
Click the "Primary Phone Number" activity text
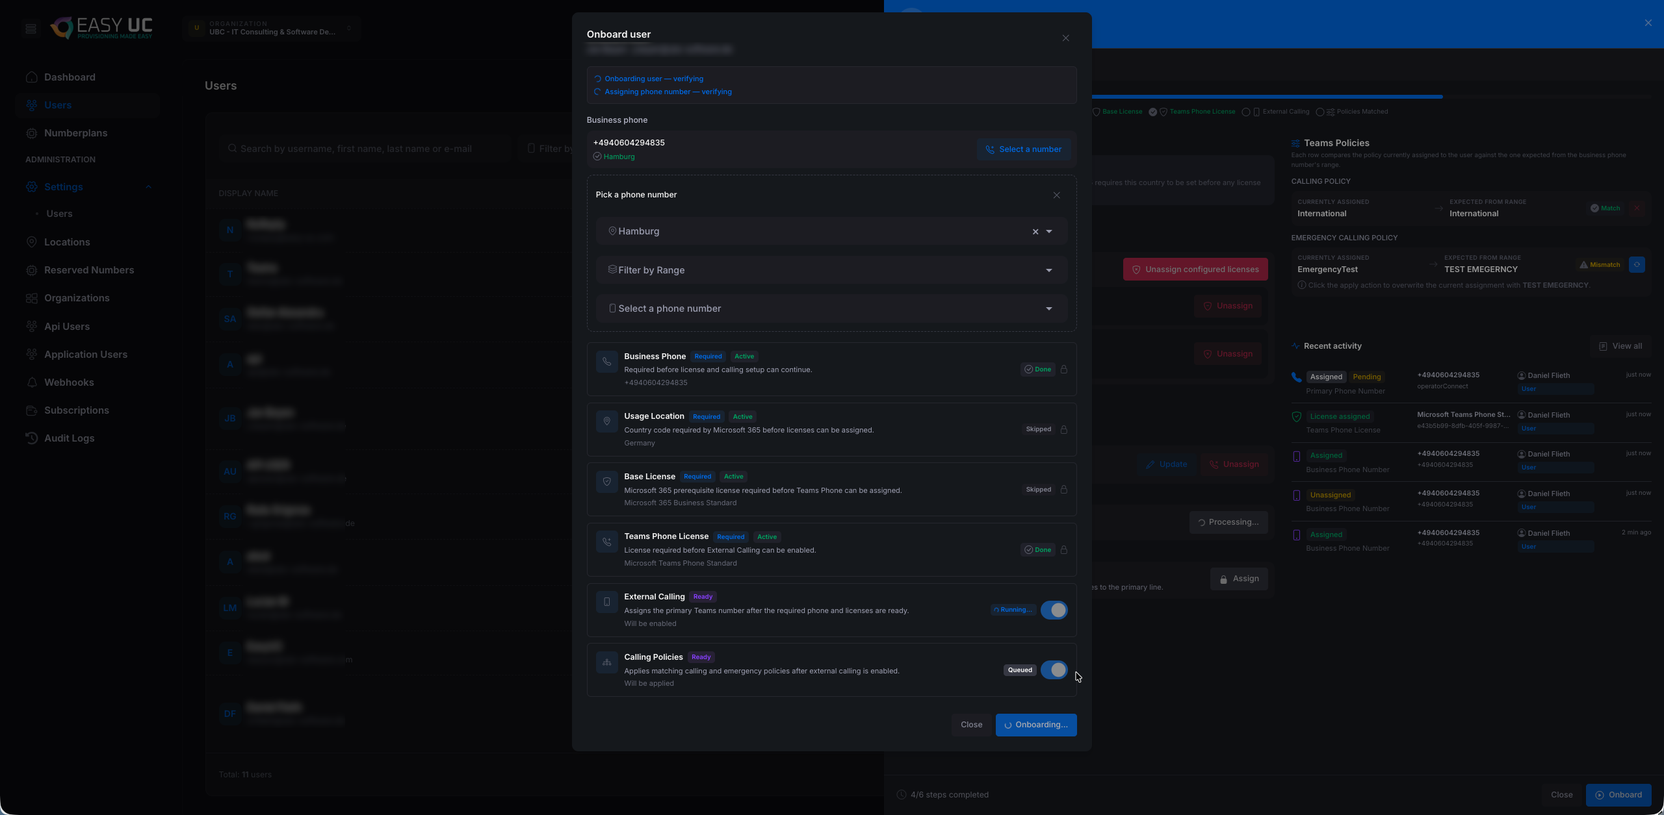(1345, 391)
